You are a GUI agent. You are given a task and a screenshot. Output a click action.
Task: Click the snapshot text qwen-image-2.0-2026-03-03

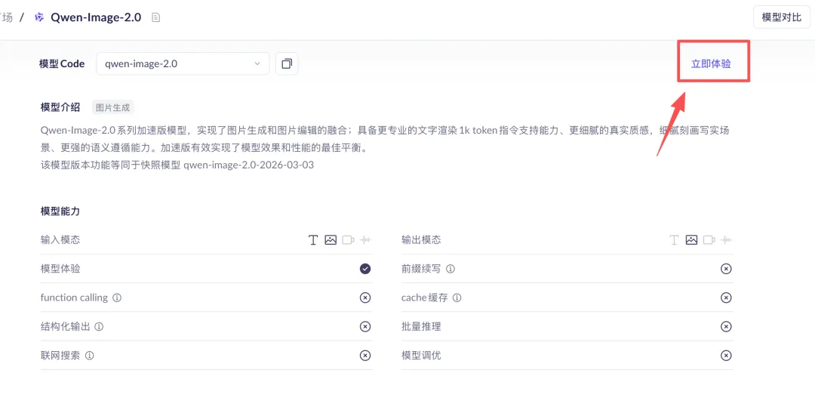[x=248, y=165]
